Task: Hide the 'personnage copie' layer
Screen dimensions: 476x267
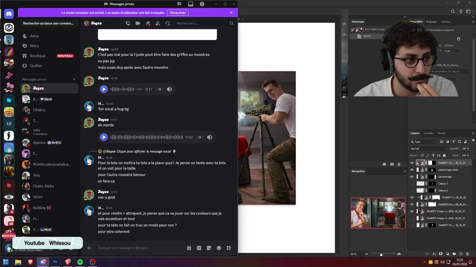Action: [412, 170]
